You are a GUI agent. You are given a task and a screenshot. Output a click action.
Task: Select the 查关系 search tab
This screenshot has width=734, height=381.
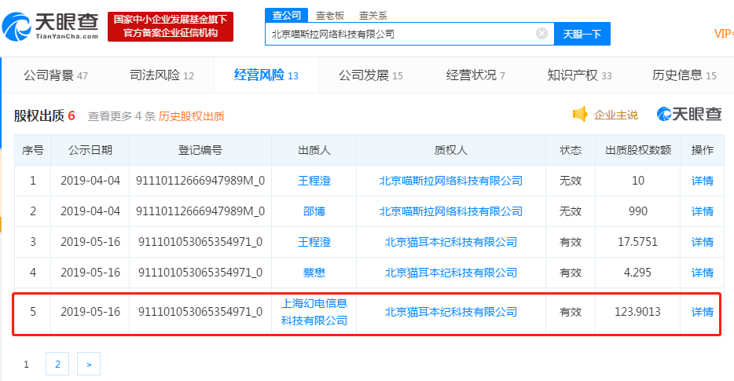(373, 16)
